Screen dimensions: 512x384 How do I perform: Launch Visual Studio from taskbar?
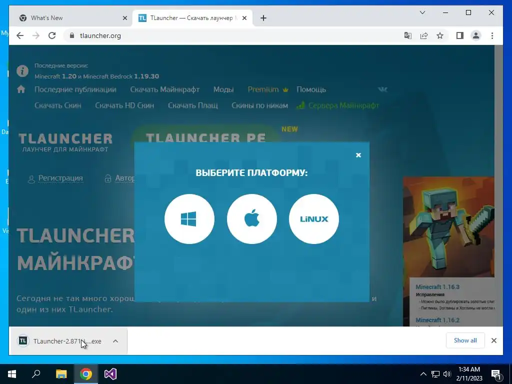[x=110, y=374]
